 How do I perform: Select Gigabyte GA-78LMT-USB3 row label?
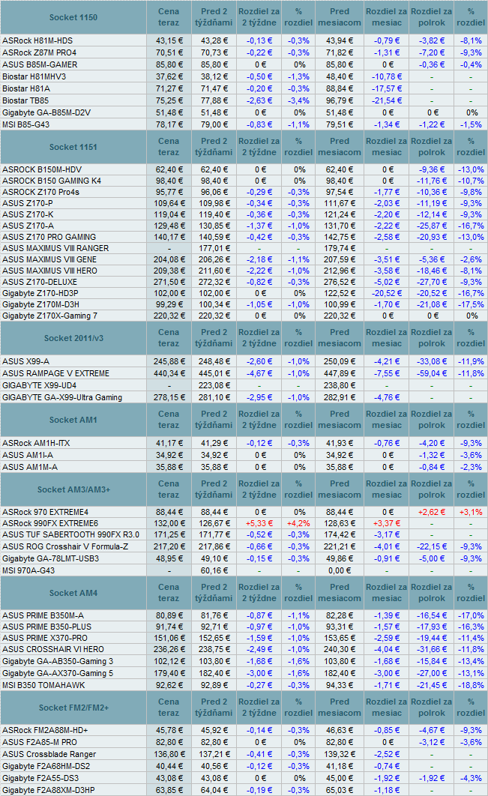[51, 558]
